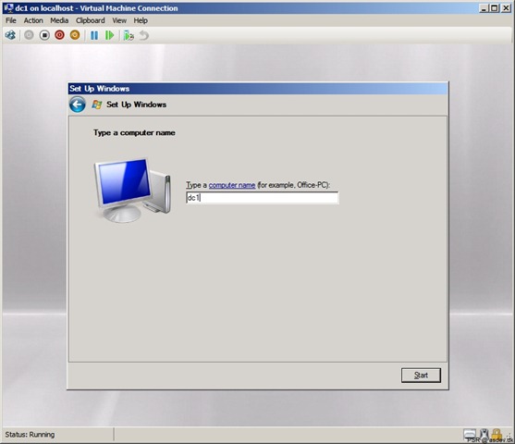
Task: Open the View menu
Action: pyautogui.click(x=119, y=20)
